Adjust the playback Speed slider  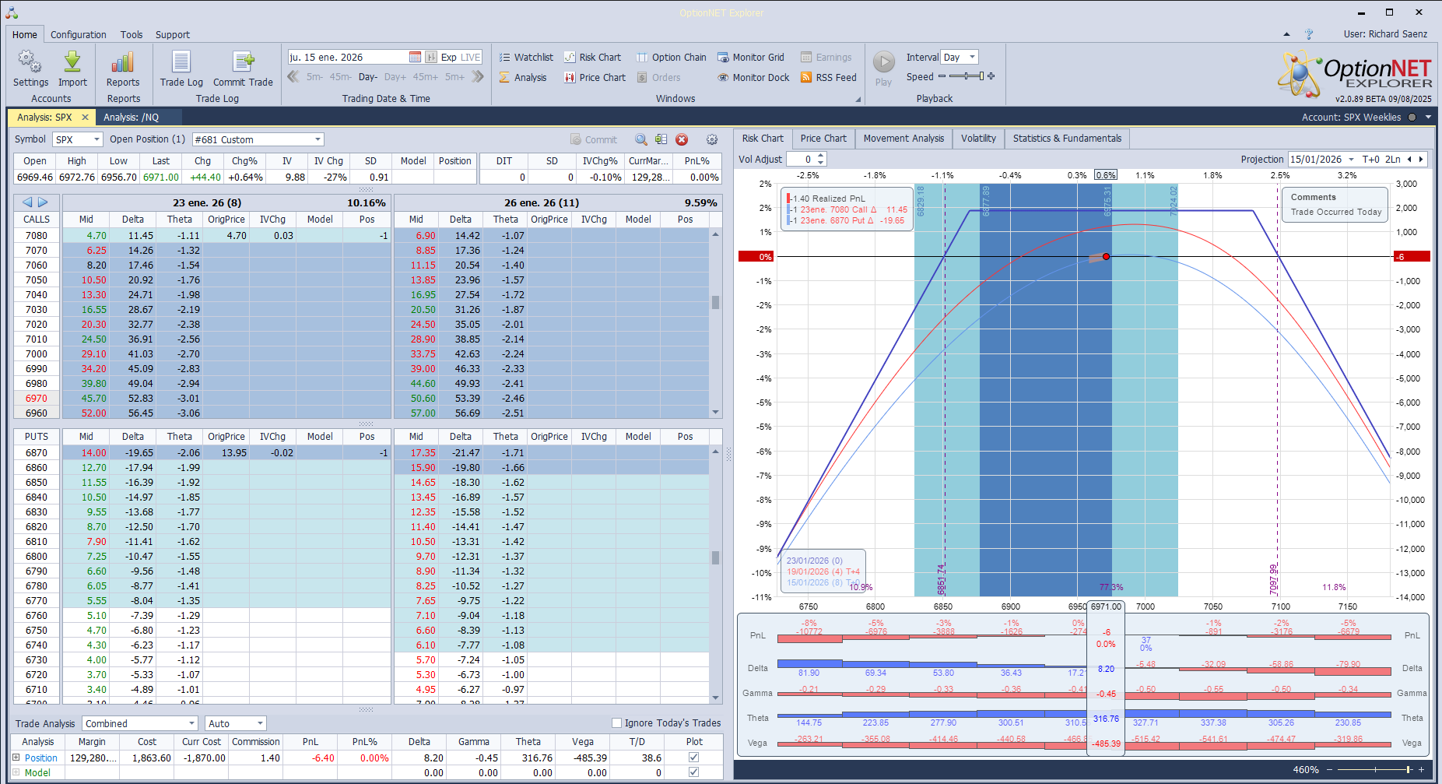click(967, 76)
